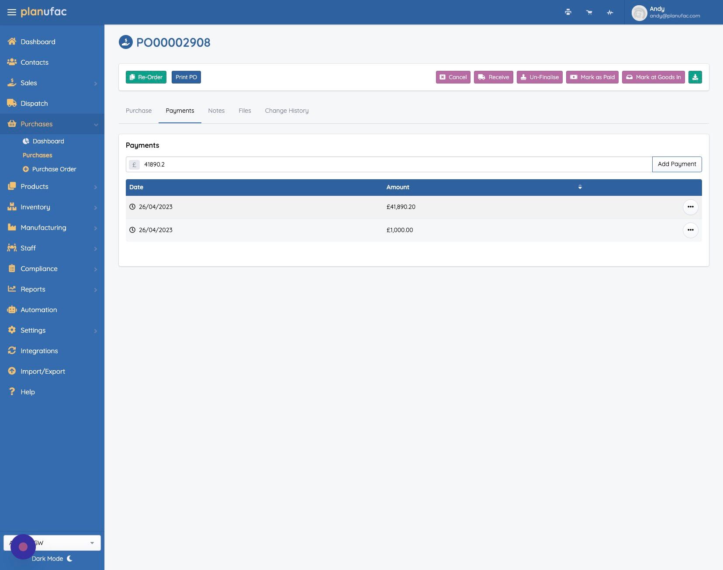723x570 pixels.
Task: Click the purple circle chat widget
Action: coord(23,547)
